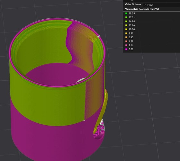The image size is (180, 161).
Task: Open the Color Scheme Flow dropdown
Action: [x=161, y=5]
